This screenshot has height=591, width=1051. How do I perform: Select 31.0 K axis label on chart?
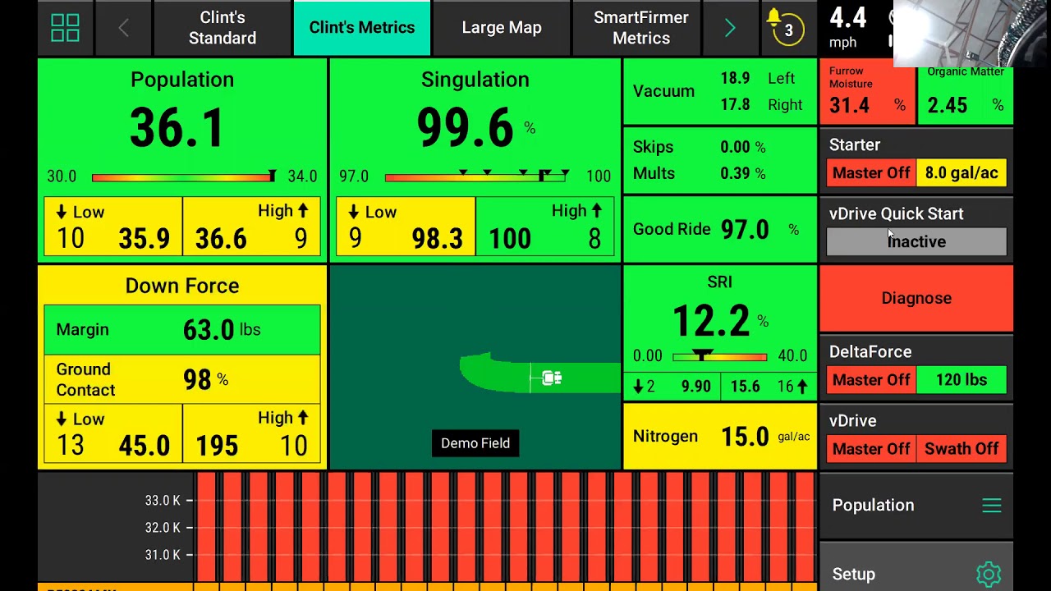(163, 556)
